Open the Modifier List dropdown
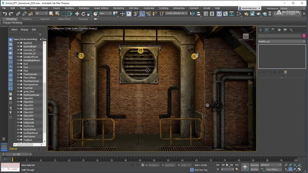The height and width of the screenshot is (173, 308). pyautogui.click(x=282, y=41)
